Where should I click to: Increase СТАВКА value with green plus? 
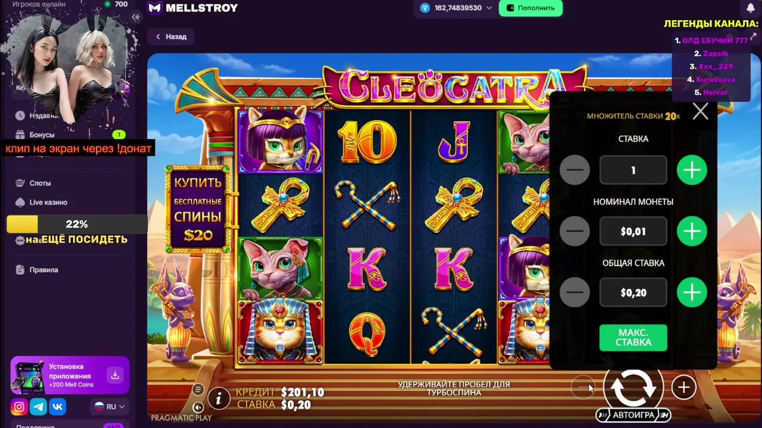692,171
